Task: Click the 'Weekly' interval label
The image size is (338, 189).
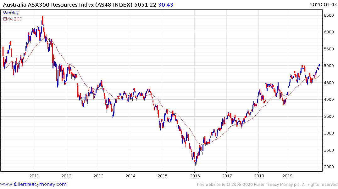Action: click(11, 13)
